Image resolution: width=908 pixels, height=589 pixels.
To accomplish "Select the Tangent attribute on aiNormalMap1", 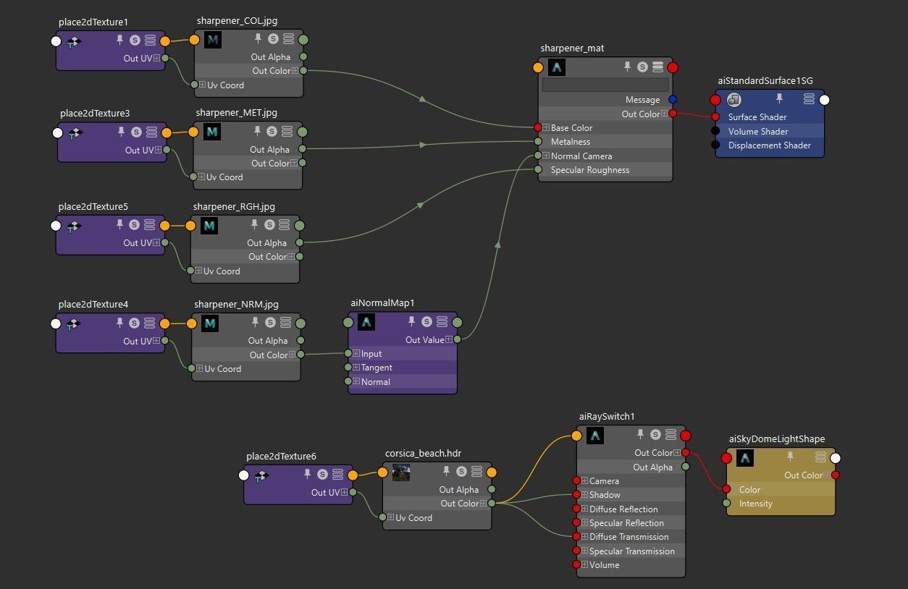I will [x=403, y=368].
